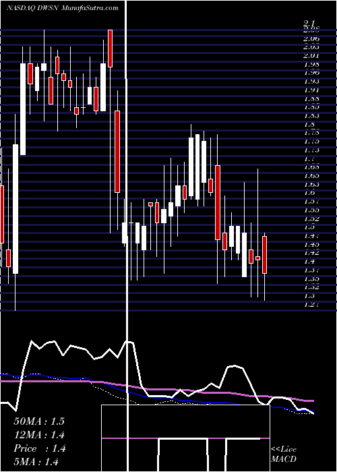Click the 2.01 price axis label
The width and height of the screenshot is (337, 472).
(311, 56)
